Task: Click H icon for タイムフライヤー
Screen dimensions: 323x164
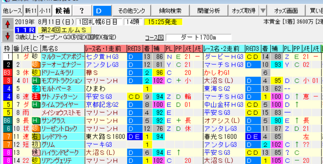Action: pyautogui.click(x=36, y=105)
